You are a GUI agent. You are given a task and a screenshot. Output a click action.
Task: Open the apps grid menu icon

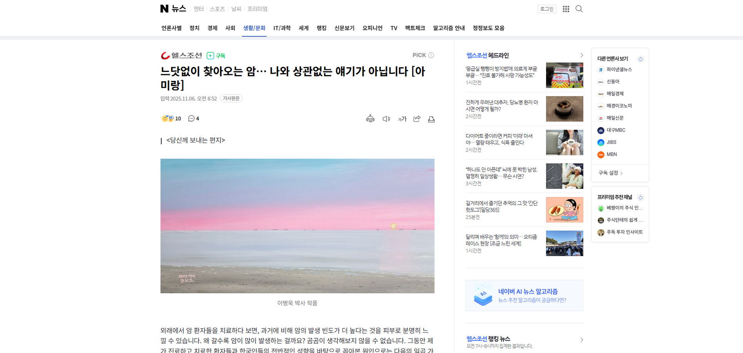[566, 9]
